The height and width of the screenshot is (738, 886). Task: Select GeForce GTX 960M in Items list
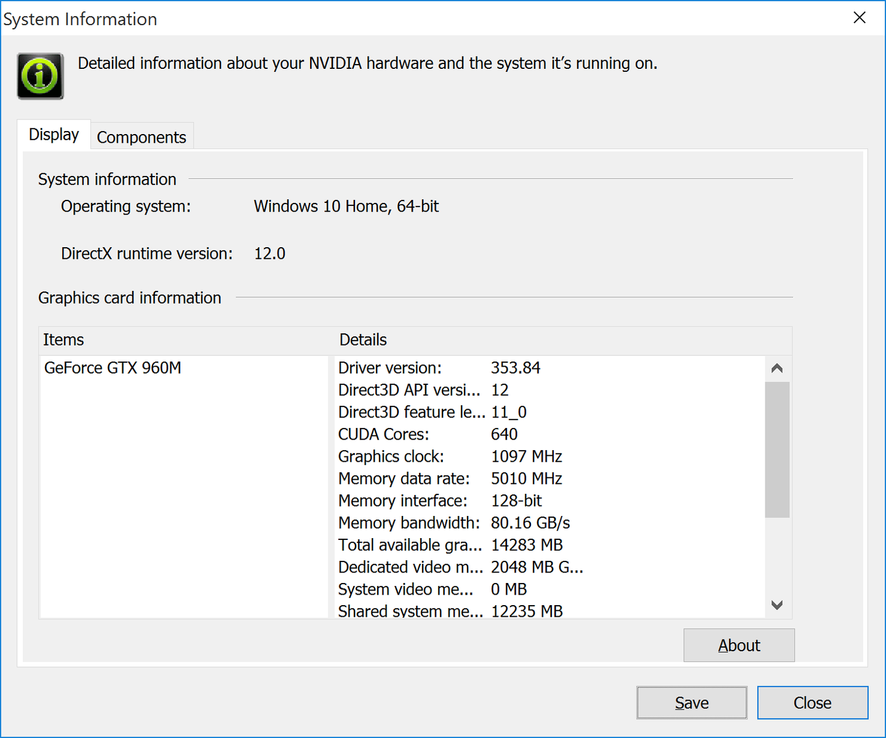pos(113,368)
